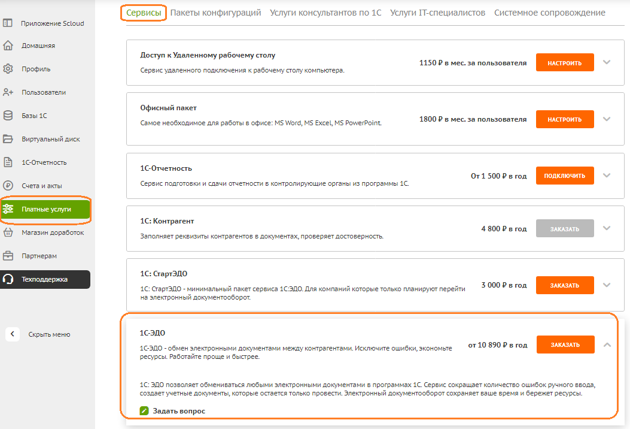Click the 1С-ЭДО card title
The height and width of the screenshot is (429, 630).
click(153, 333)
